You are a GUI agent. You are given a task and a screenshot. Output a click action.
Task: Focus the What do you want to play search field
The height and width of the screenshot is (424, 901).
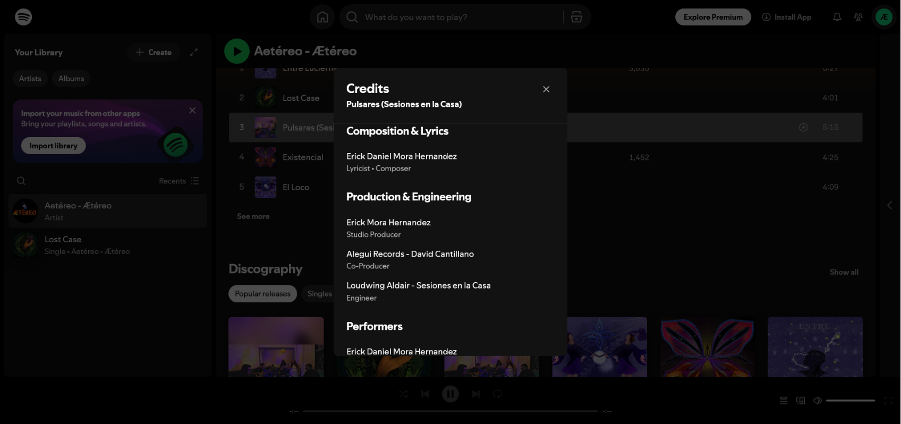pos(462,17)
